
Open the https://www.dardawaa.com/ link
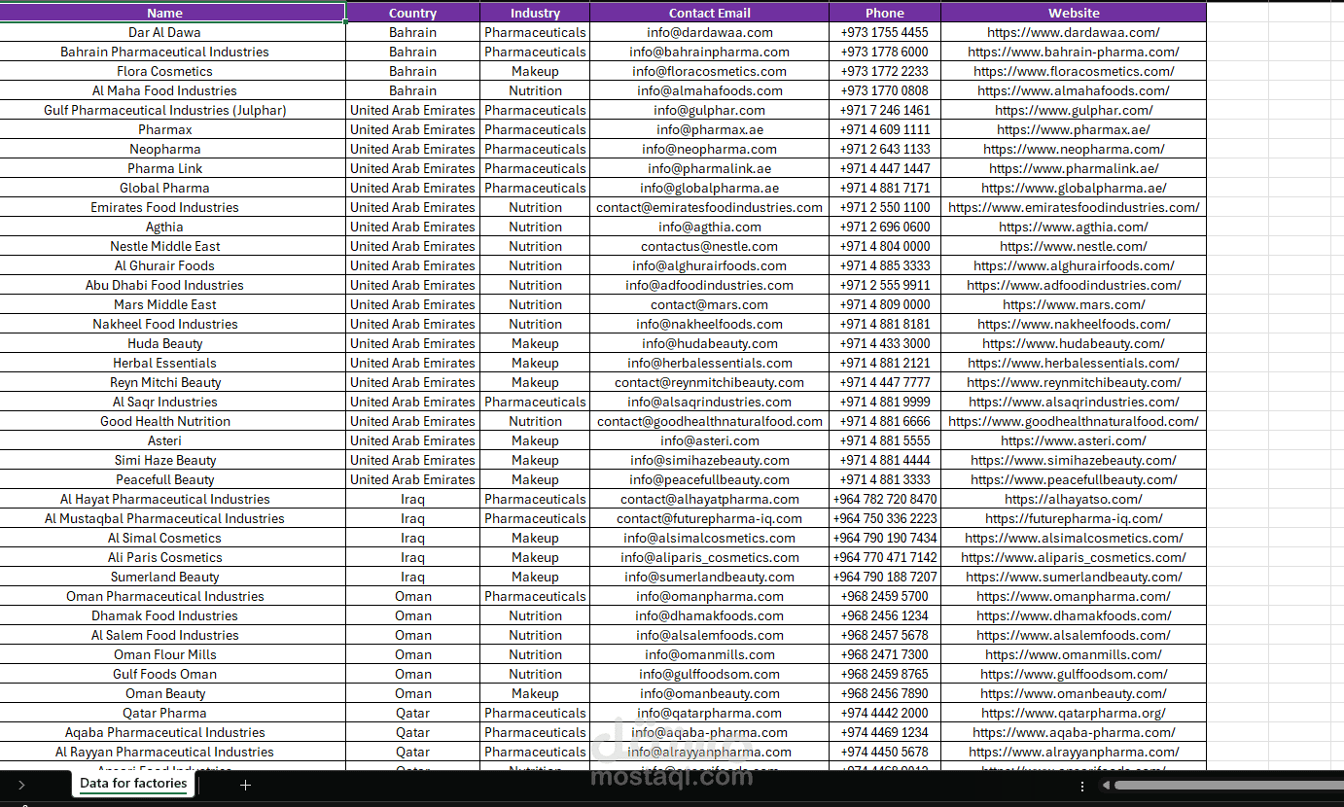(x=1074, y=32)
